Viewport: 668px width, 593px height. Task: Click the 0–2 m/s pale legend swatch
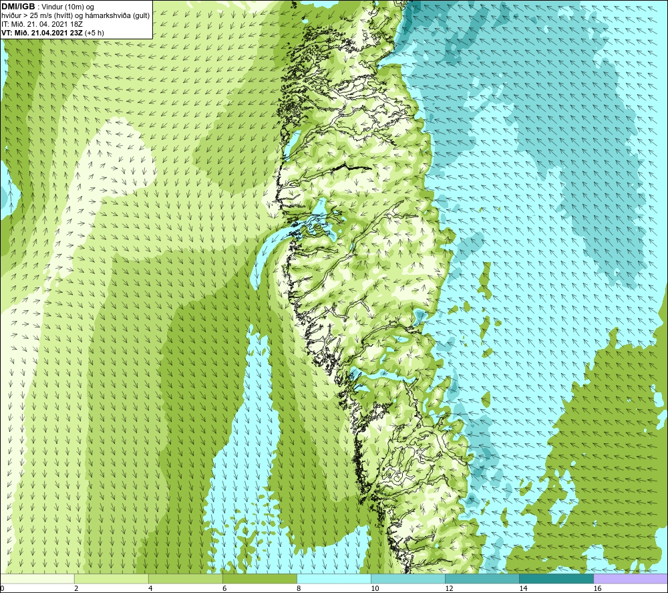pyautogui.click(x=37, y=578)
